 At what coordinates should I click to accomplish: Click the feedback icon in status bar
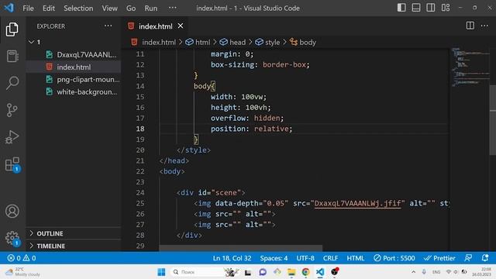pyautogui.click(x=468, y=258)
